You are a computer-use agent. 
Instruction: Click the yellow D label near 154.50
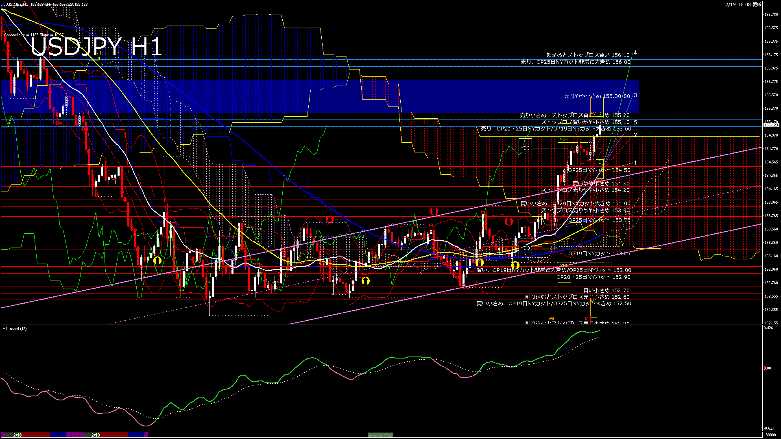click(x=600, y=162)
